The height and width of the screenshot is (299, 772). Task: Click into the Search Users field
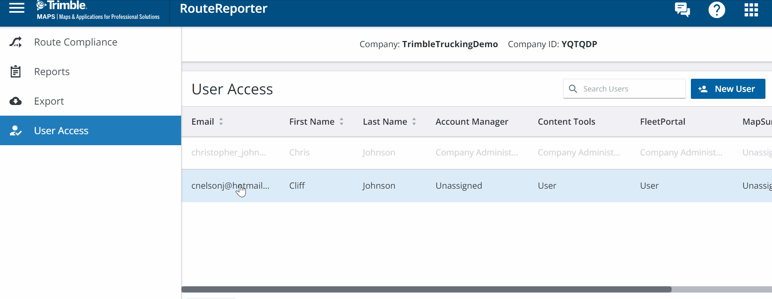[631, 89]
